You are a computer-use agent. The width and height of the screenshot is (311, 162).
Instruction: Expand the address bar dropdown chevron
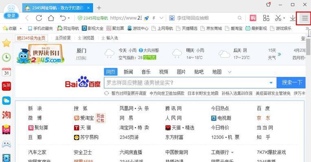click(162, 18)
